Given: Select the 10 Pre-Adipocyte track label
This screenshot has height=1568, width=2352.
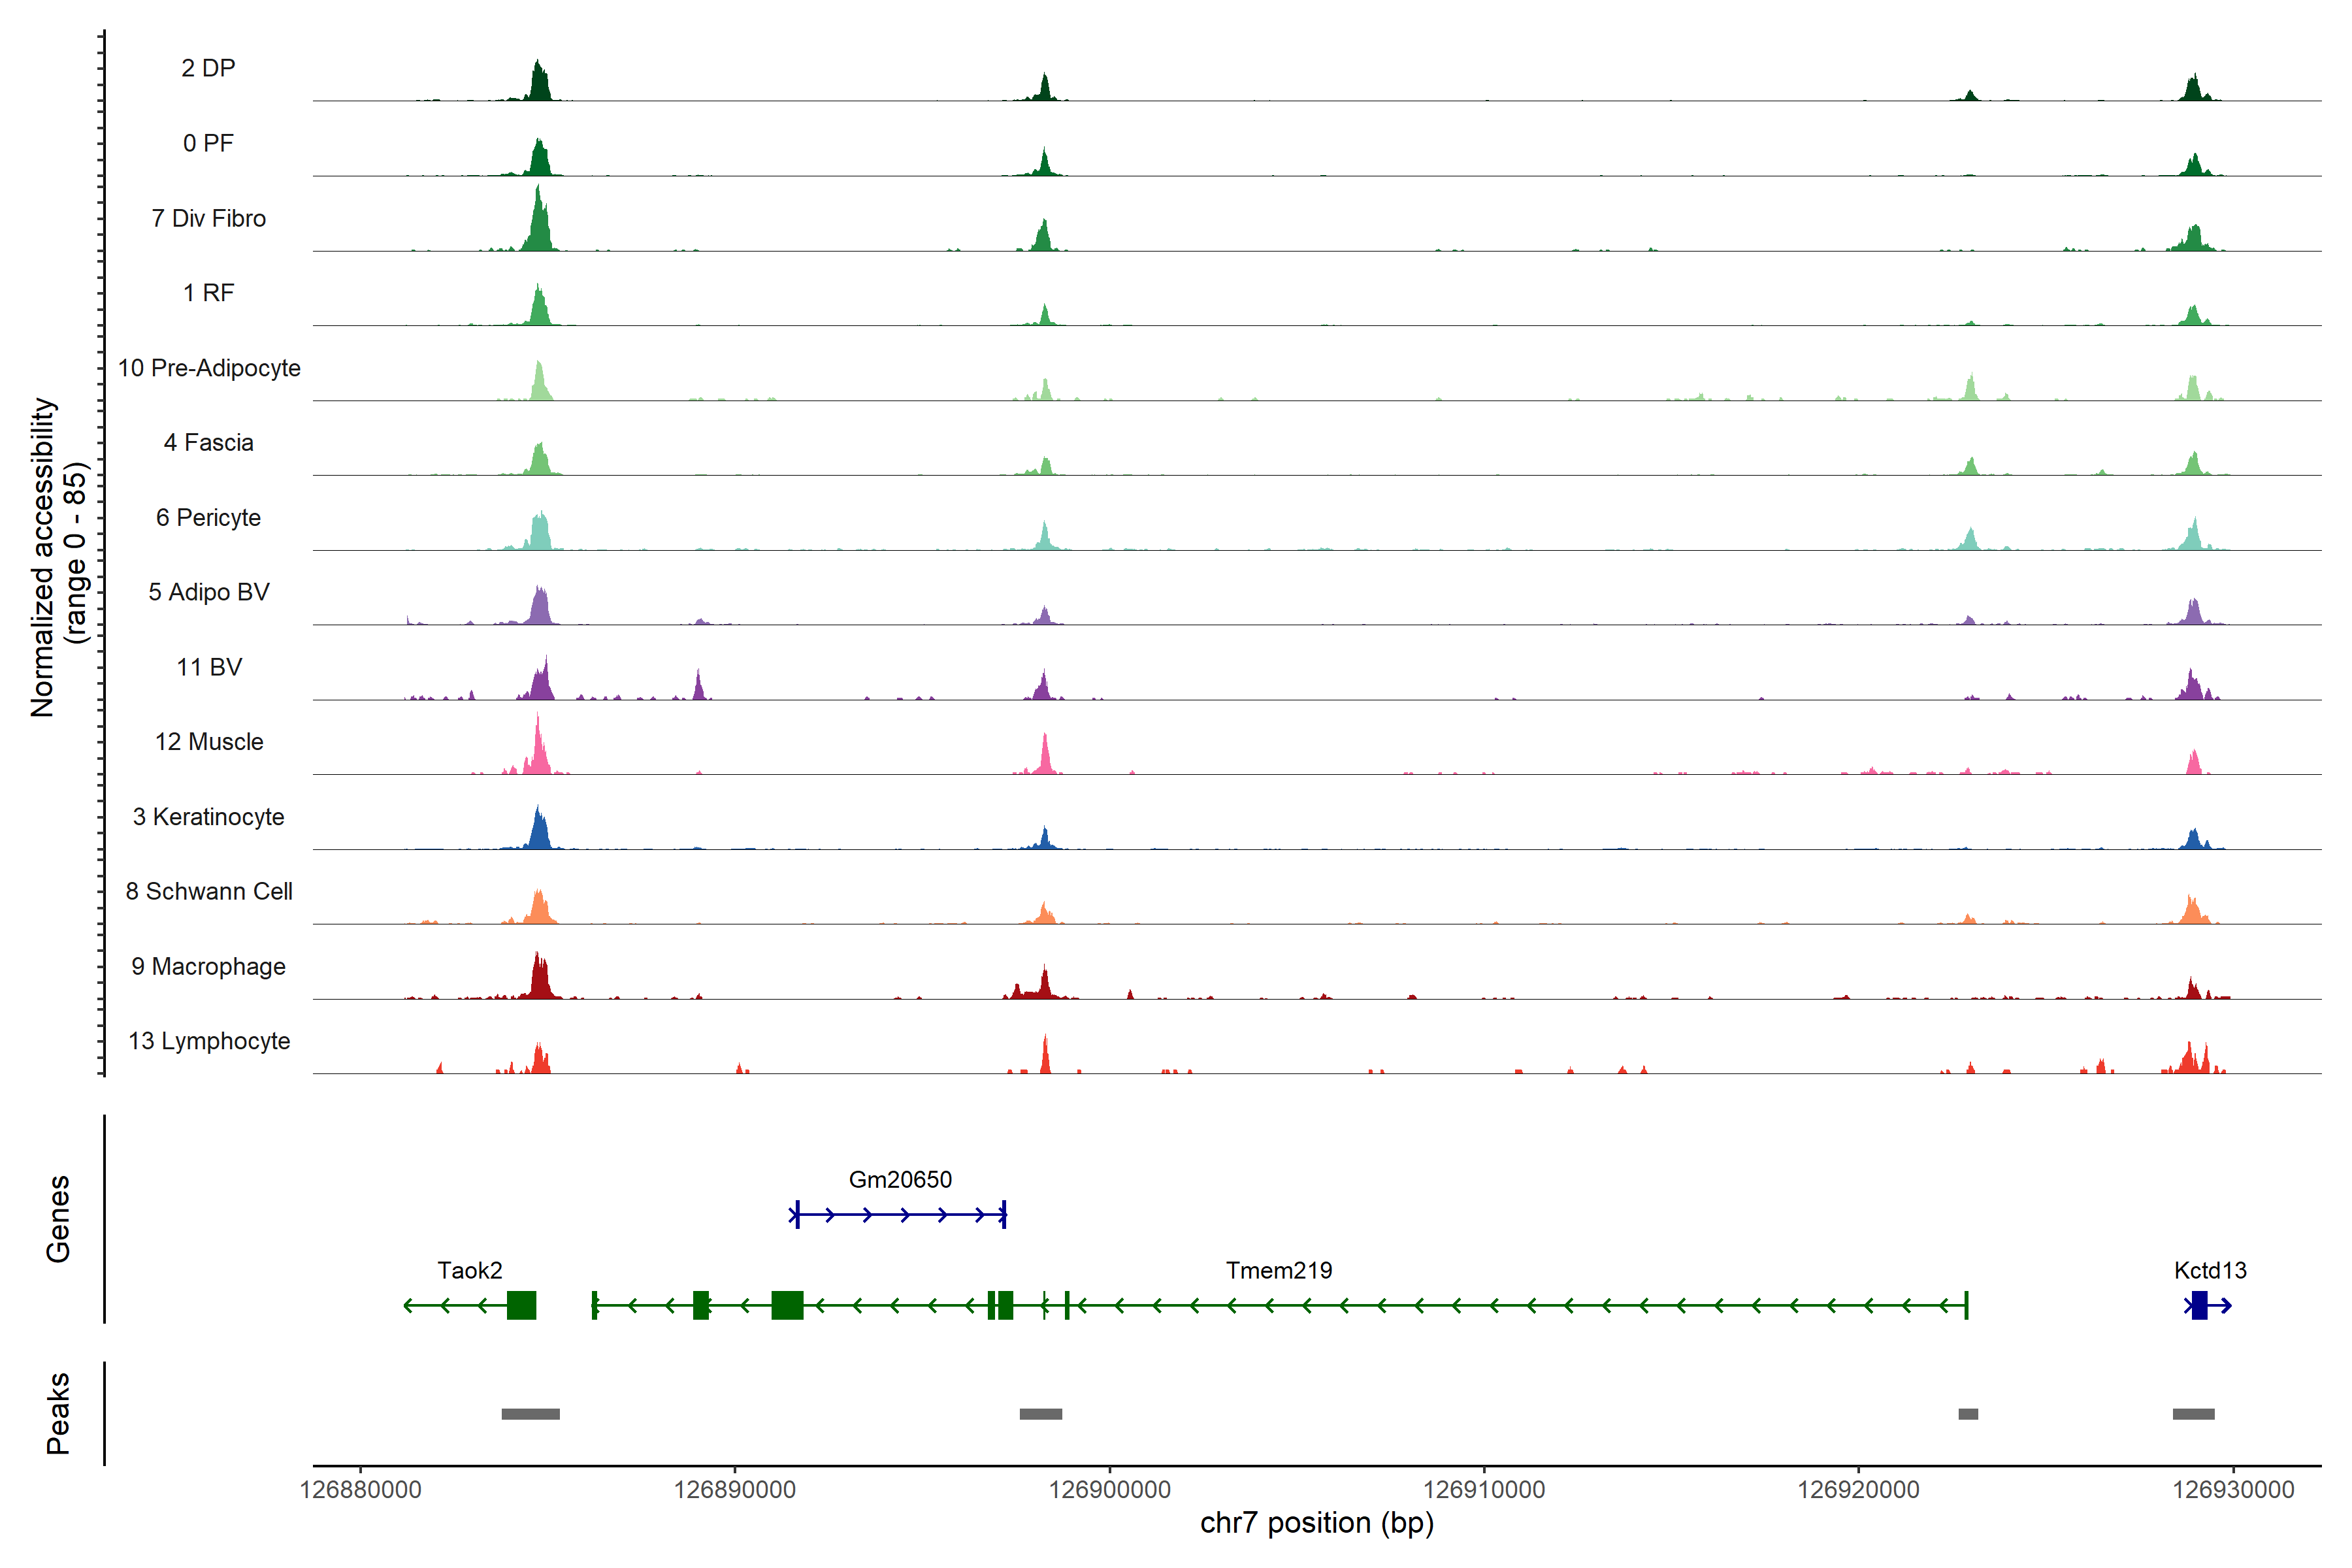Looking at the screenshot, I should click(209, 368).
